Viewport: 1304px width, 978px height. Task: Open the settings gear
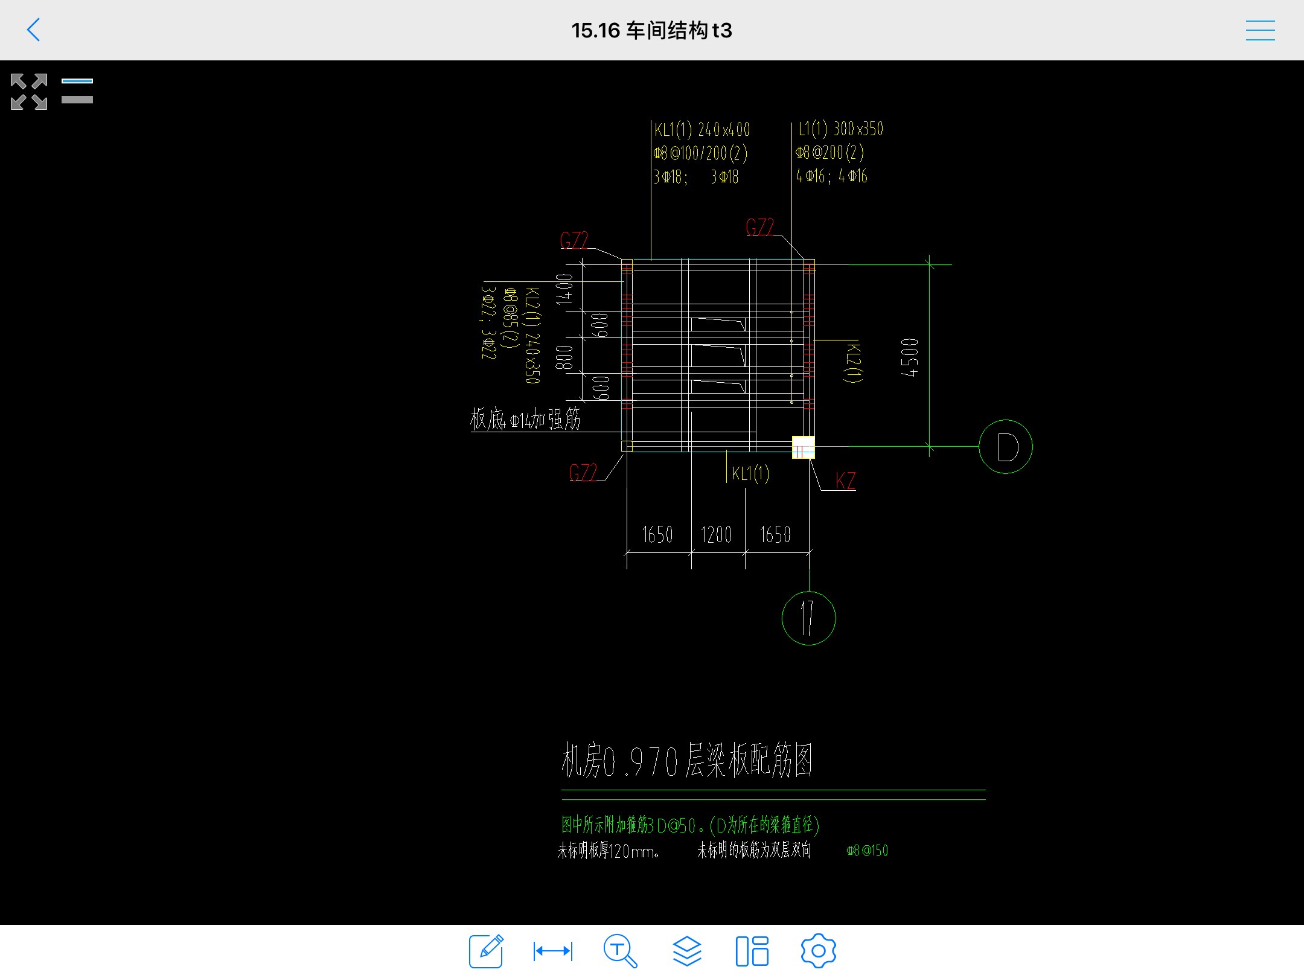818,951
